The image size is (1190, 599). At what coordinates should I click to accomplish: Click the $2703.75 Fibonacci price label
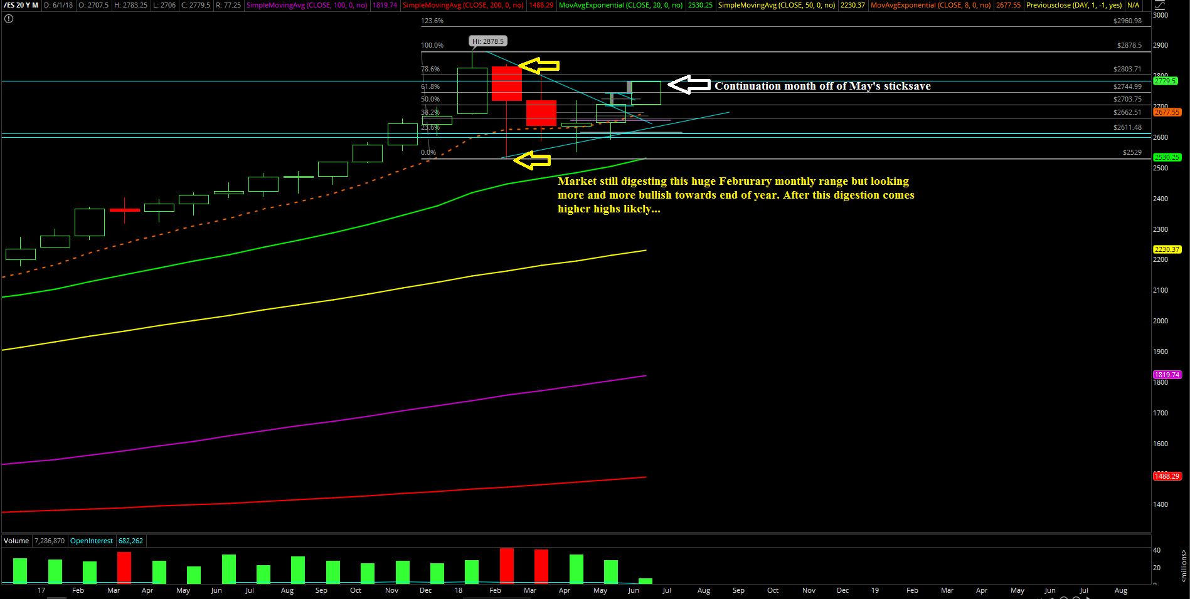point(1127,99)
